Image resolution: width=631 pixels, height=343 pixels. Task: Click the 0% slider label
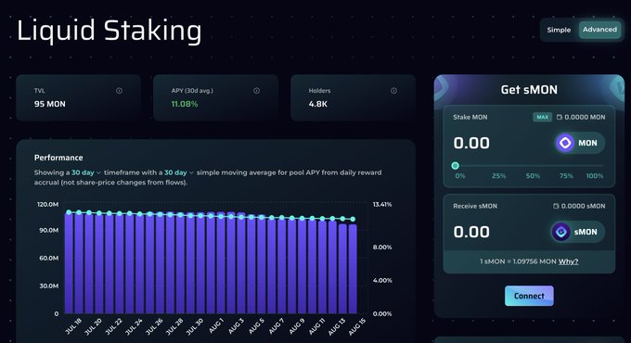click(x=460, y=176)
